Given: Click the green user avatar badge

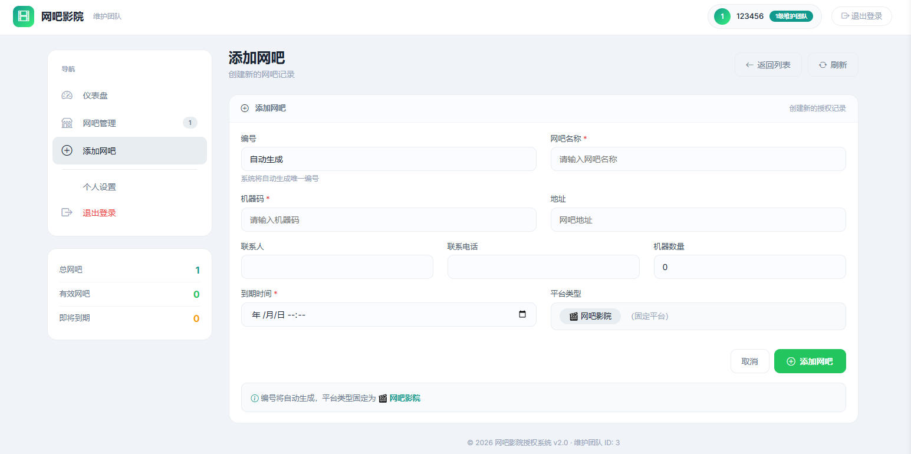Looking at the screenshot, I should pos(722,17).
